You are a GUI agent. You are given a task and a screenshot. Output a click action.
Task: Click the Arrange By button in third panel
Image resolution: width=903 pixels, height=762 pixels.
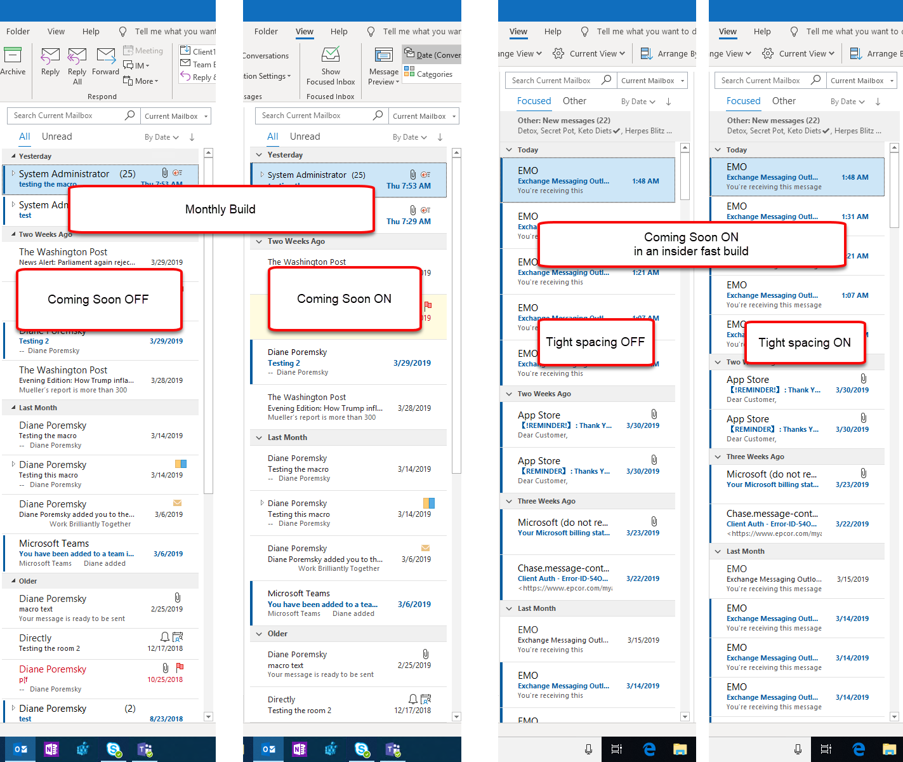point(669,54)
